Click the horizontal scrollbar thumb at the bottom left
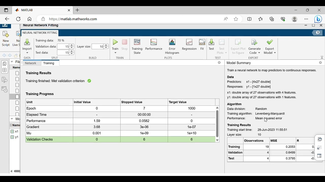This screenshot has height=182, width=325. click(17, 171)
